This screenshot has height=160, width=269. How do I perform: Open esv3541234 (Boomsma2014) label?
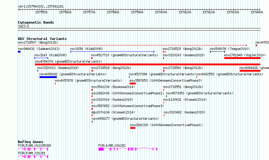pos(113,87)
